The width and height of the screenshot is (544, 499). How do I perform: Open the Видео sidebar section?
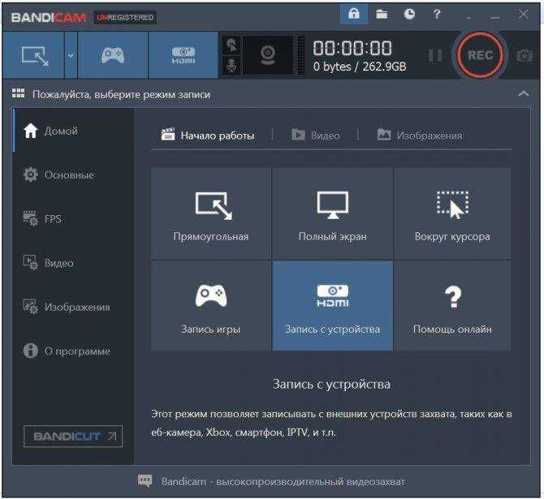pos(73,263)
